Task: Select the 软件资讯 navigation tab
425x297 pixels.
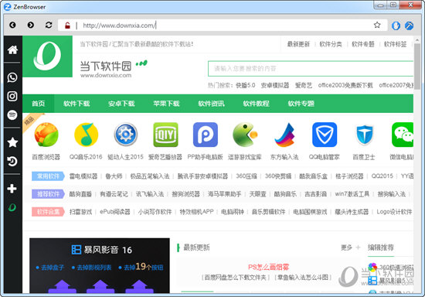Action: 211,104
